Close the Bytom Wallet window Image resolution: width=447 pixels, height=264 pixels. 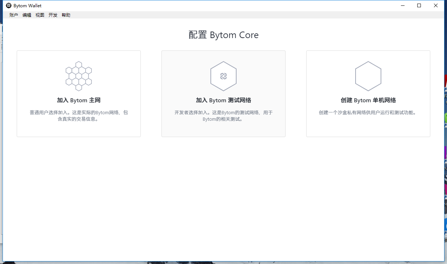click(436, 5)
